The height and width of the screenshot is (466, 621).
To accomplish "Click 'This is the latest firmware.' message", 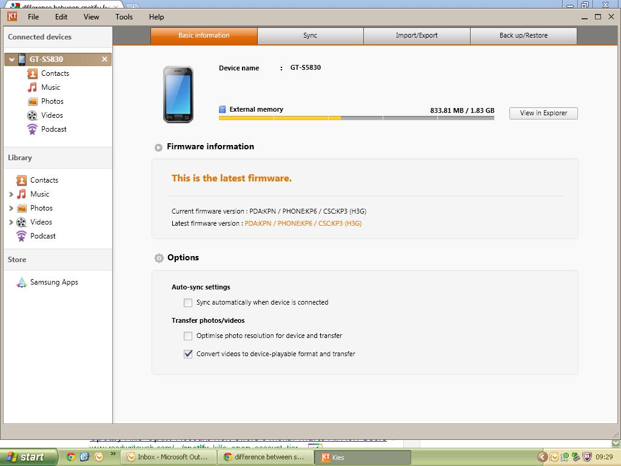I will (x=232, y=178).
